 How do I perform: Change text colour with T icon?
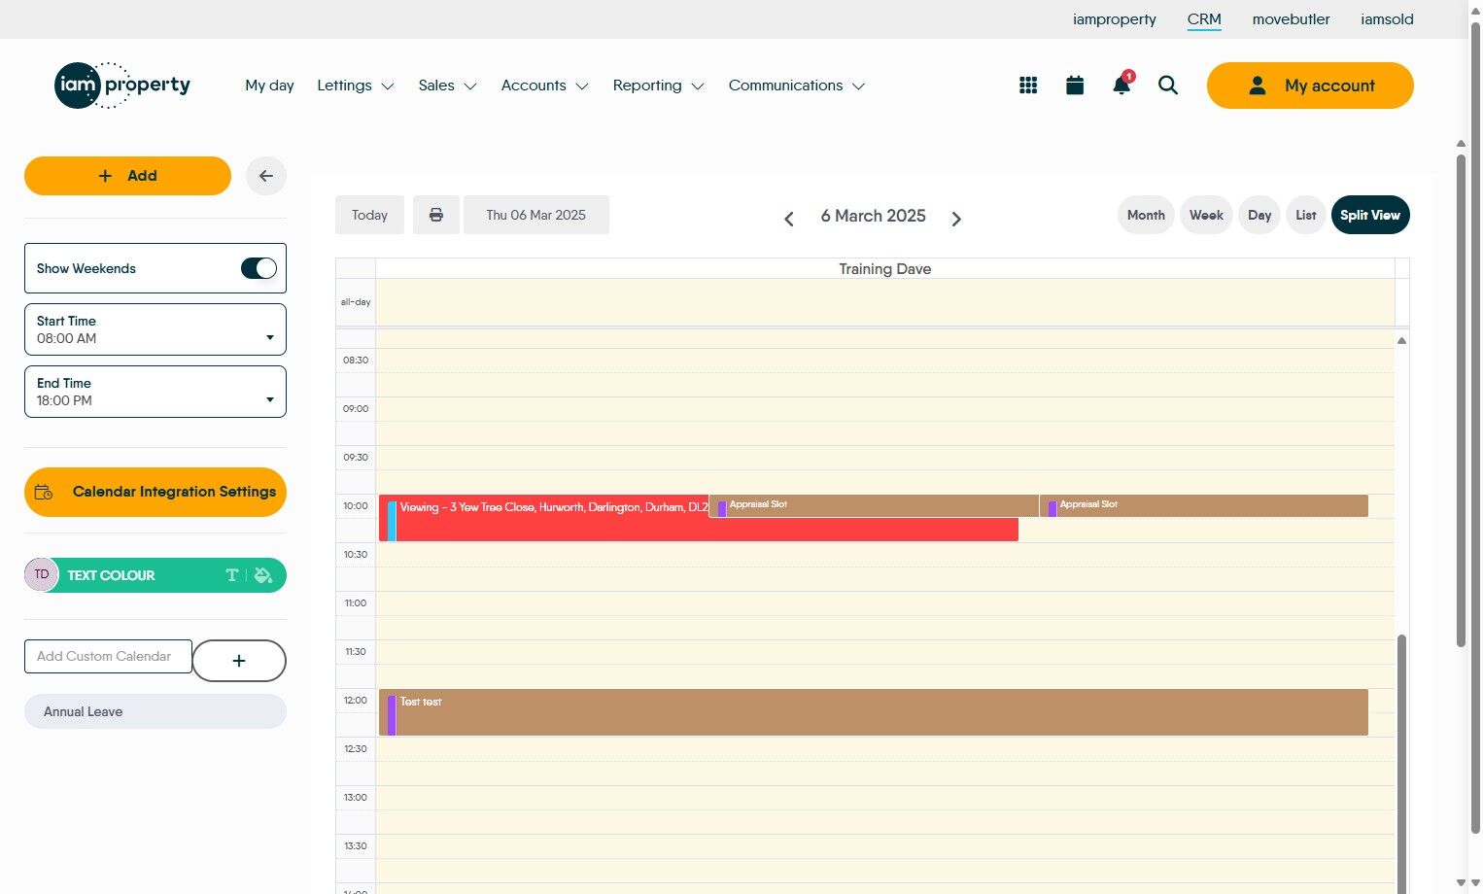coord(231,575)
